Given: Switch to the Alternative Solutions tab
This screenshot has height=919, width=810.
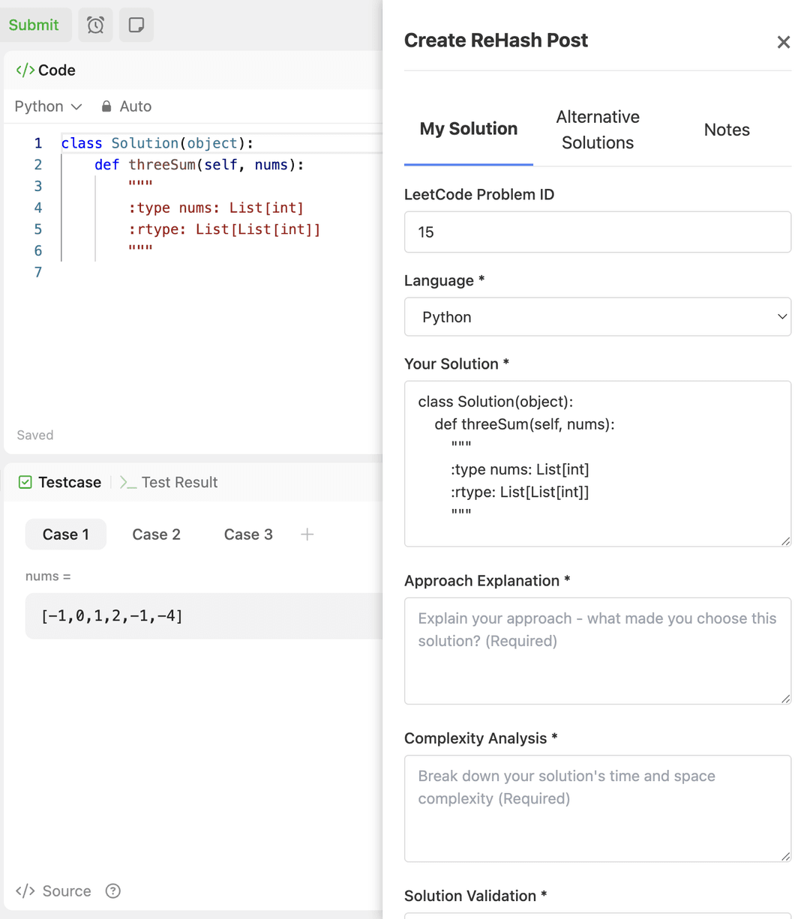Looking at the screenshot, I should pyautogui.click(x=597, y=129).
